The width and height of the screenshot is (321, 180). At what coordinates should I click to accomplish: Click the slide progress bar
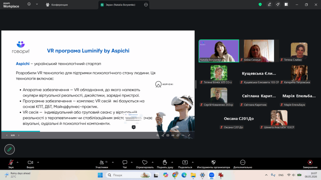click(98, 131)
